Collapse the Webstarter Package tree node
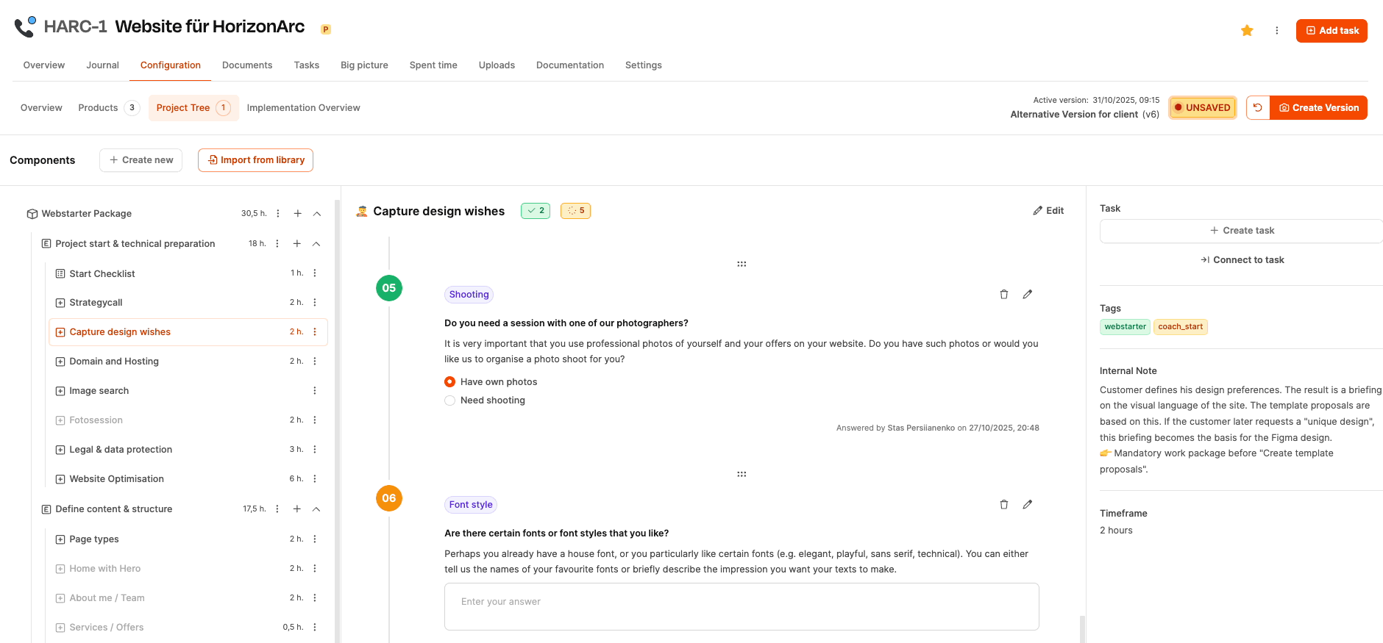 317,214
